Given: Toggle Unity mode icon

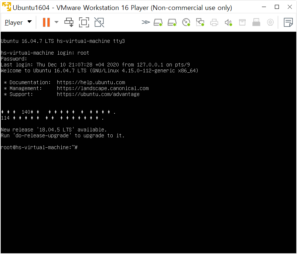Looking at the screenshot, I should [x=99, y=22].
